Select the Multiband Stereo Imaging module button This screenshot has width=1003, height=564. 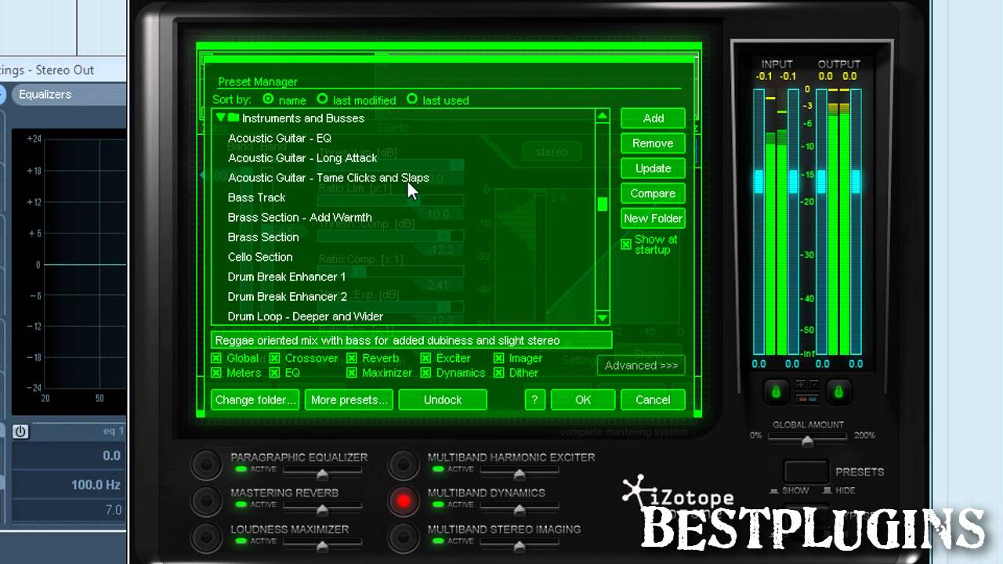tap(404, 537)
